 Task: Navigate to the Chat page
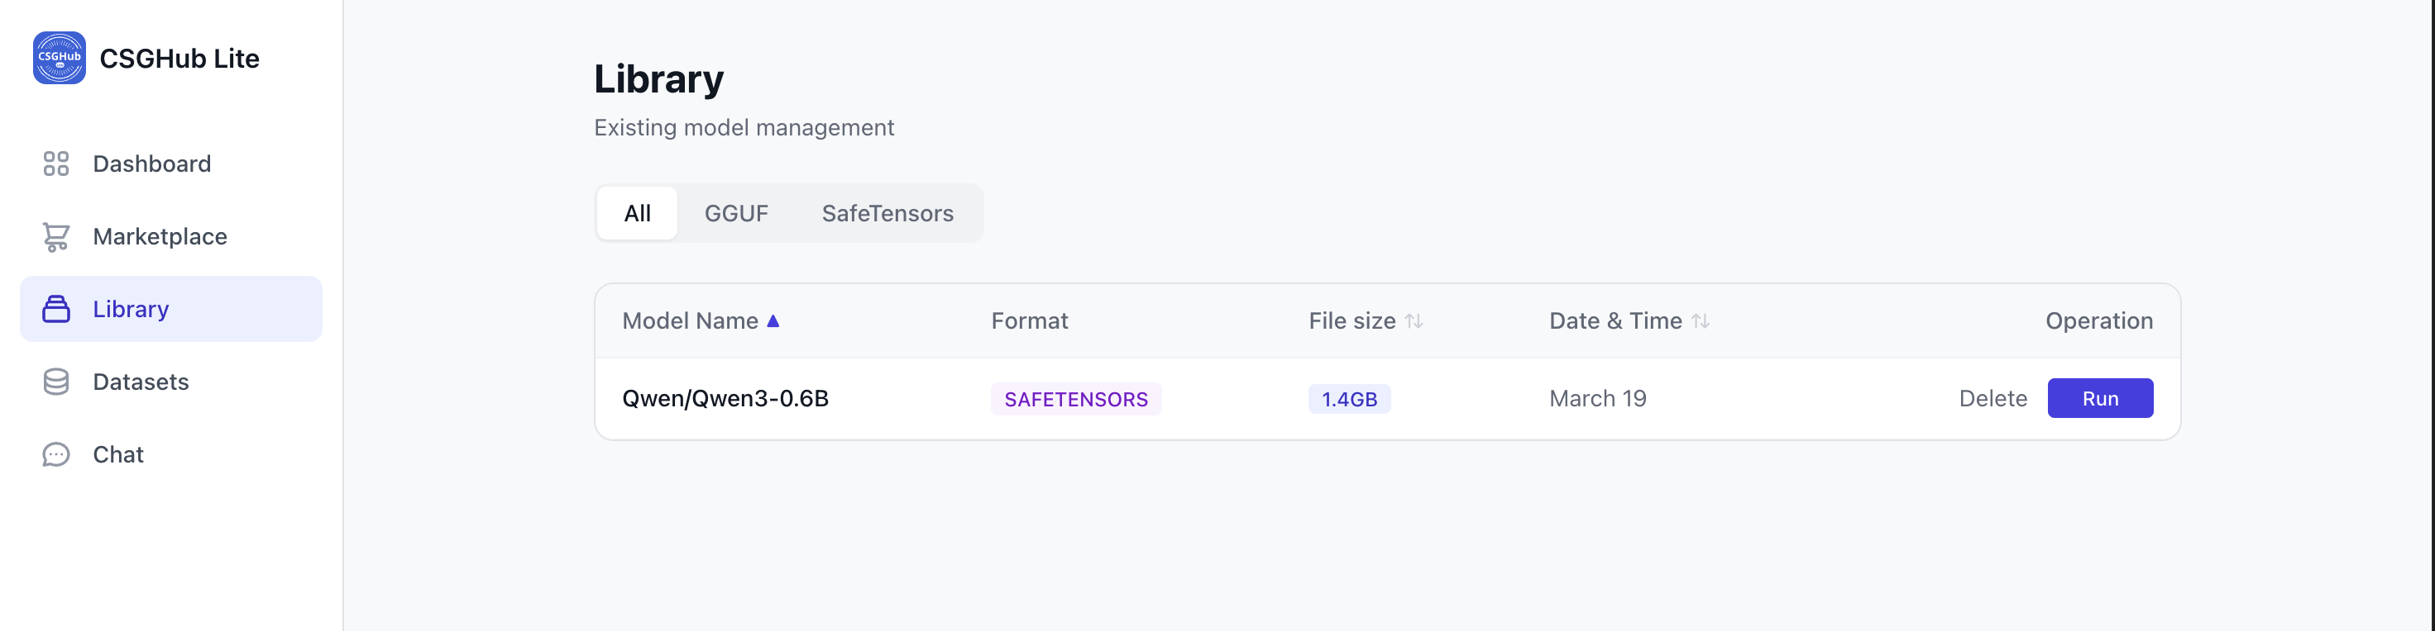pos(118,454)
